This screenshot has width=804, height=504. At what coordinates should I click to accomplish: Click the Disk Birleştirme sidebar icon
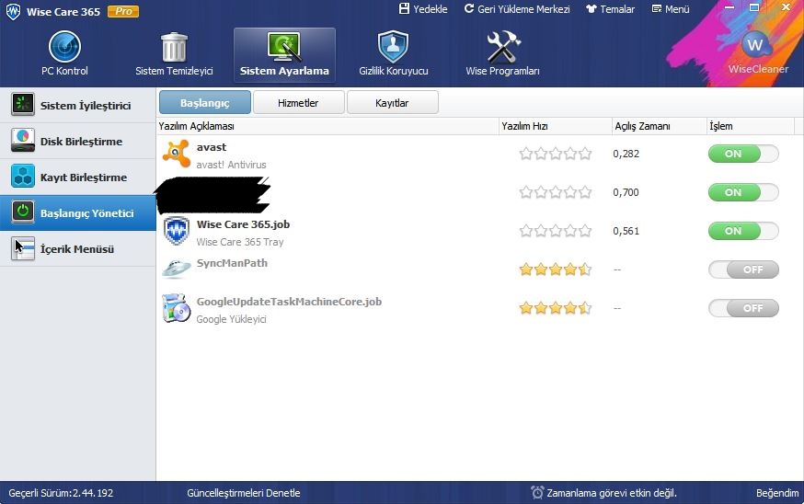pos(23,141)
